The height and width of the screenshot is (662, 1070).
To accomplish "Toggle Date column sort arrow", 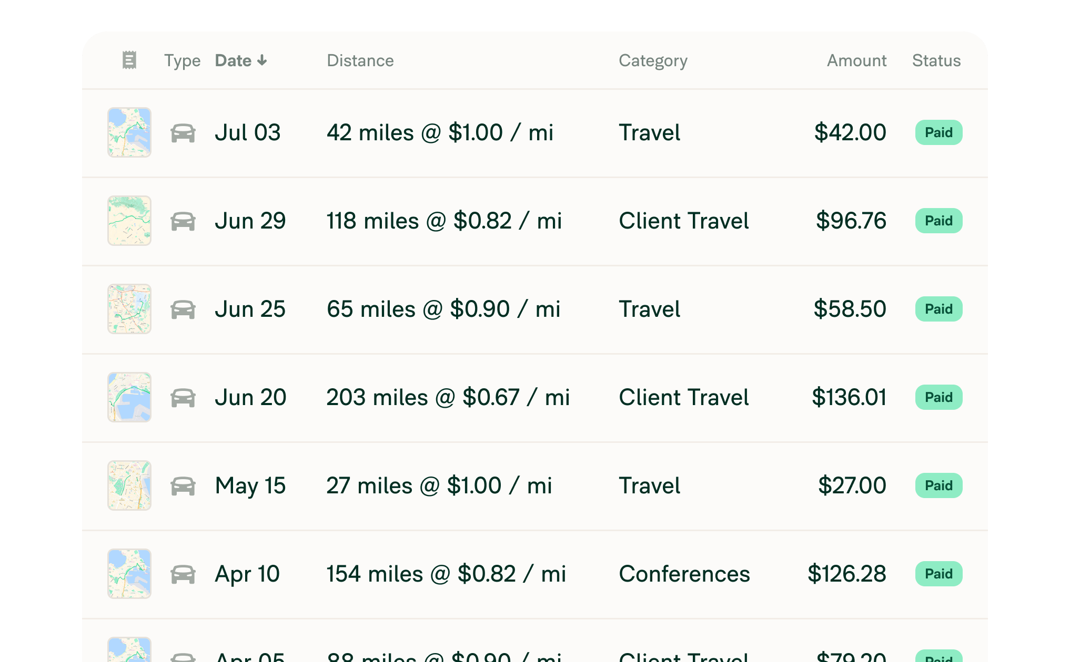I will pos(262,61).
